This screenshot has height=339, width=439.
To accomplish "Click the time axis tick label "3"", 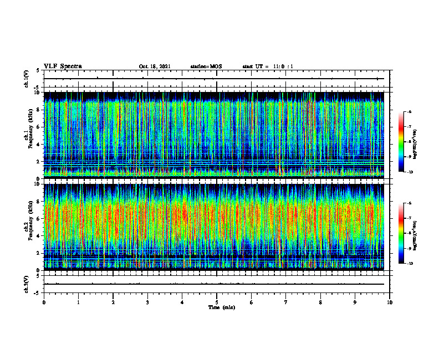I will coord(147,302).
